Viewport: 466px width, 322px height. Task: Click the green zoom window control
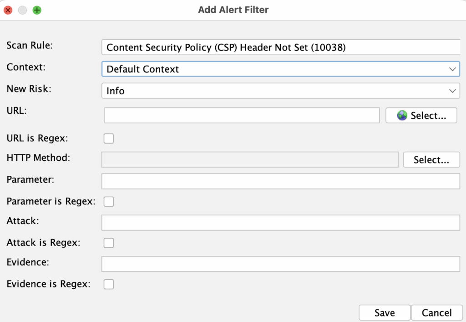tap(36, 10)
